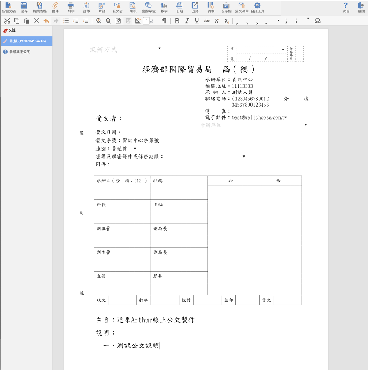Open the 擬辦方式 dropdown

[x=159, y=48]
